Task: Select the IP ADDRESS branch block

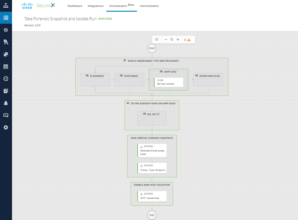Action: coord(96,80)
